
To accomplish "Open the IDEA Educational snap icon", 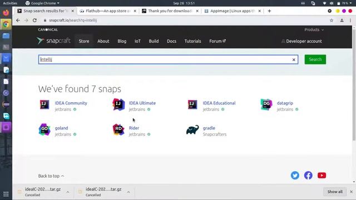I will click(192, 104).
